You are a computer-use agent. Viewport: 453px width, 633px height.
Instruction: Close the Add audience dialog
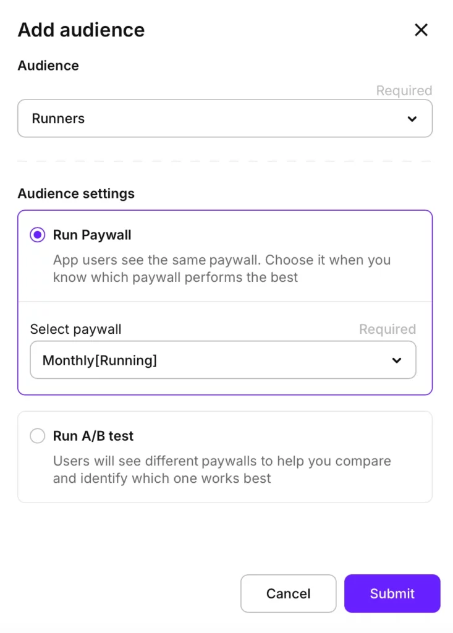tap(421, 30)
